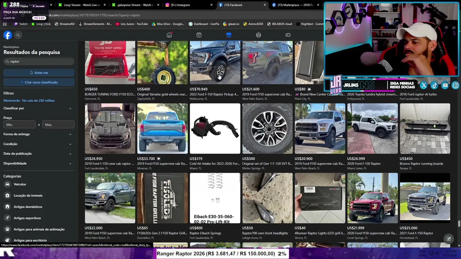Open the Meu Drive - Google bookmark

pyautogui.click(x=168, y=24)
